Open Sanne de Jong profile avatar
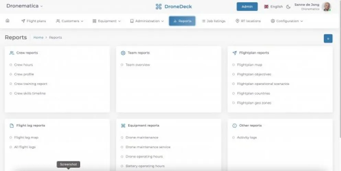This screenshot has width=341, height=171. click(x=327, y=6)
